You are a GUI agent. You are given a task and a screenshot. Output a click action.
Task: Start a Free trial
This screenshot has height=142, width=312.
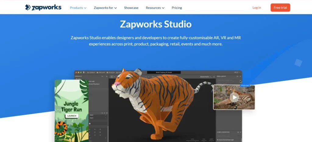pyautogui.click(x=280, y=8)
